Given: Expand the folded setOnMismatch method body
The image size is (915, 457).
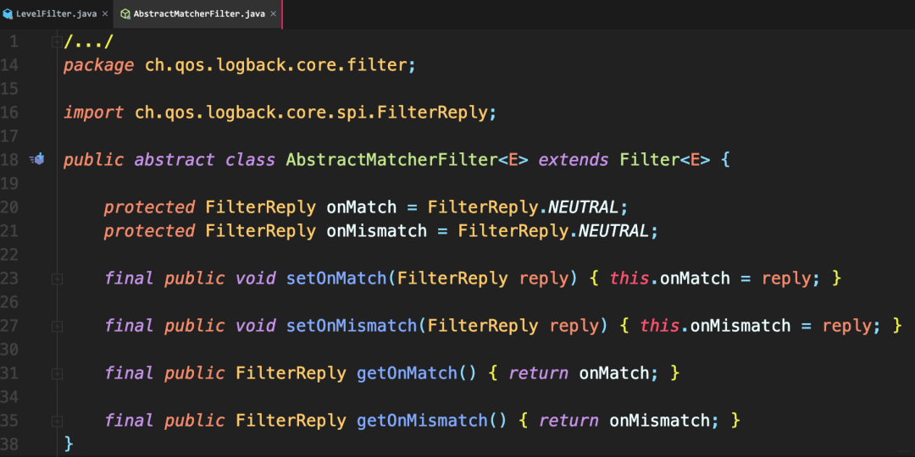Looking at the screenshot, I should [x=57, y=326].
